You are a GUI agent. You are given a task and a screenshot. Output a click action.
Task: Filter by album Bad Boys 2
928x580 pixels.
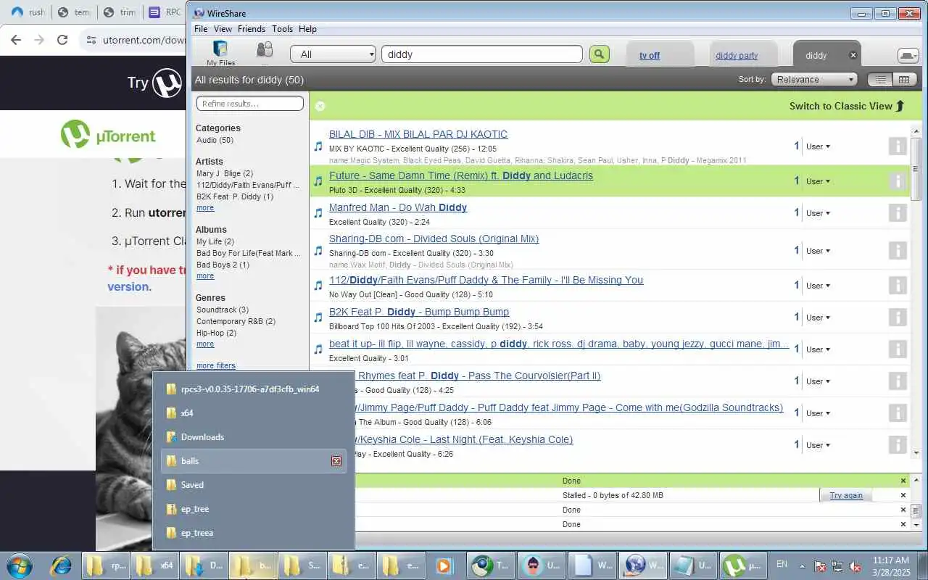tap(223, 265)
